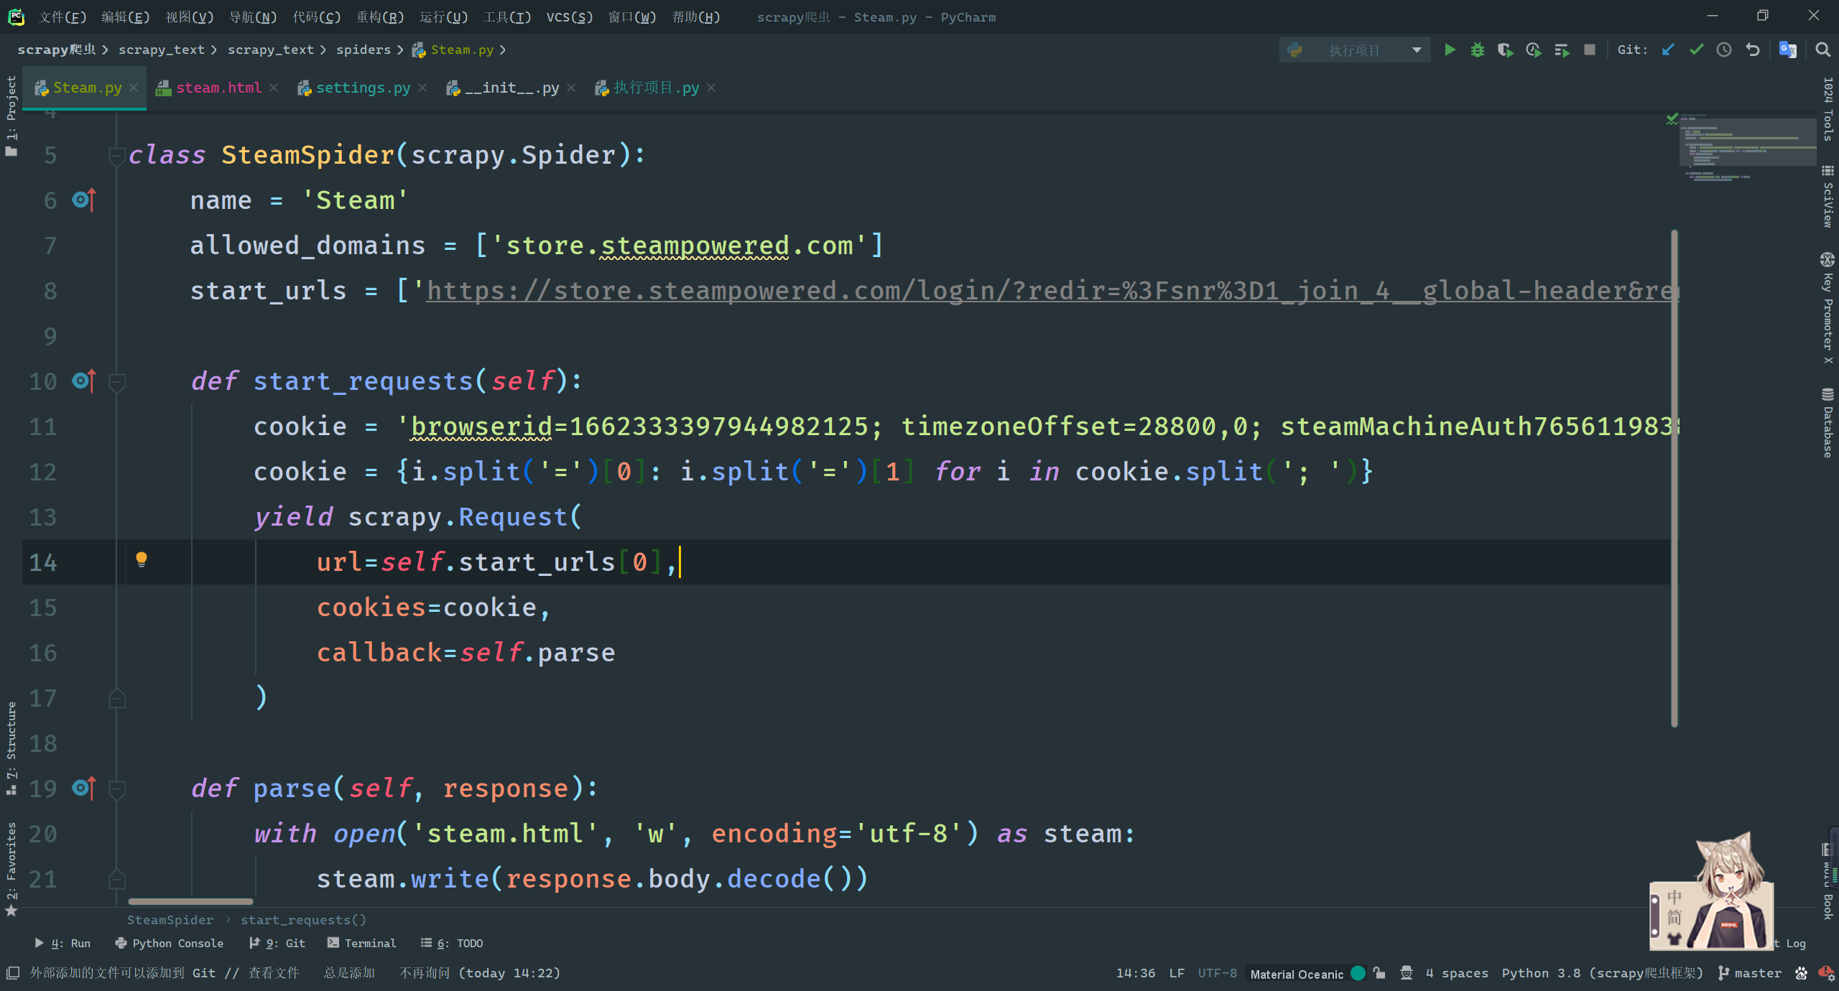Screen dimensions: 1839x991
Task: Open the run configuration dropdown
Action: coord(1354,50)
